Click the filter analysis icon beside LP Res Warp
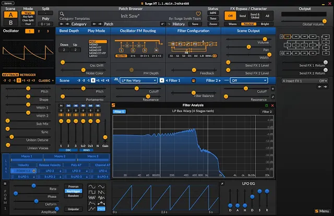This screenshot has width=334, height=216. click(116, 80)
